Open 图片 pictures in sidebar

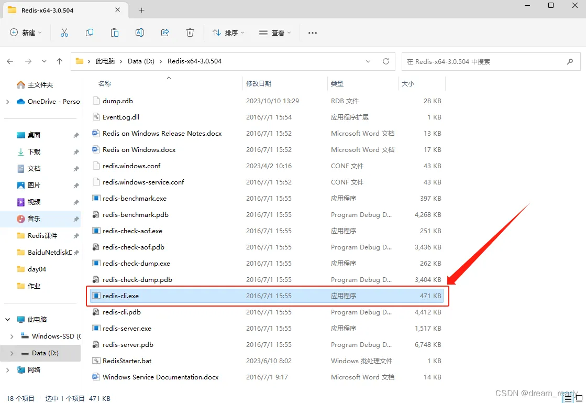pyautogui.click(x=29, y=186)
